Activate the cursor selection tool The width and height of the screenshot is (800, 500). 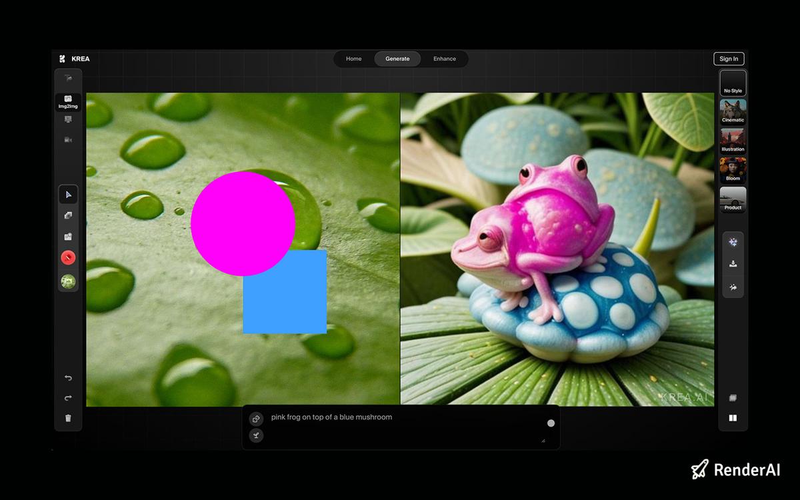point(68,194)
